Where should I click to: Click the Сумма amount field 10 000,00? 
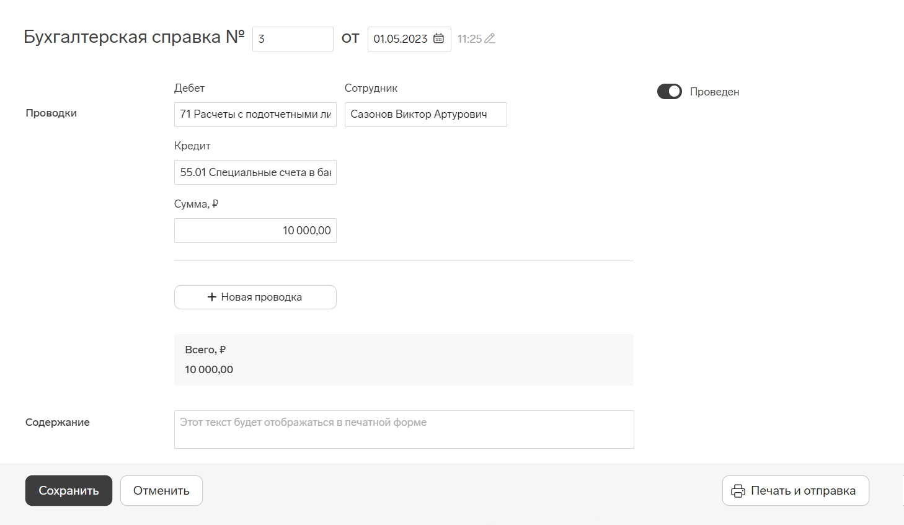(255, 231)
